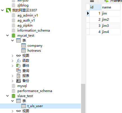Click the company table icon
122x113 pixels.
coord(24,46)
